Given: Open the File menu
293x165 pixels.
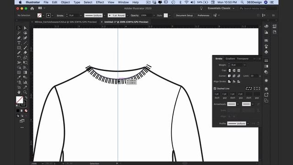Looking at the screenshot, I should coord(46,2).
